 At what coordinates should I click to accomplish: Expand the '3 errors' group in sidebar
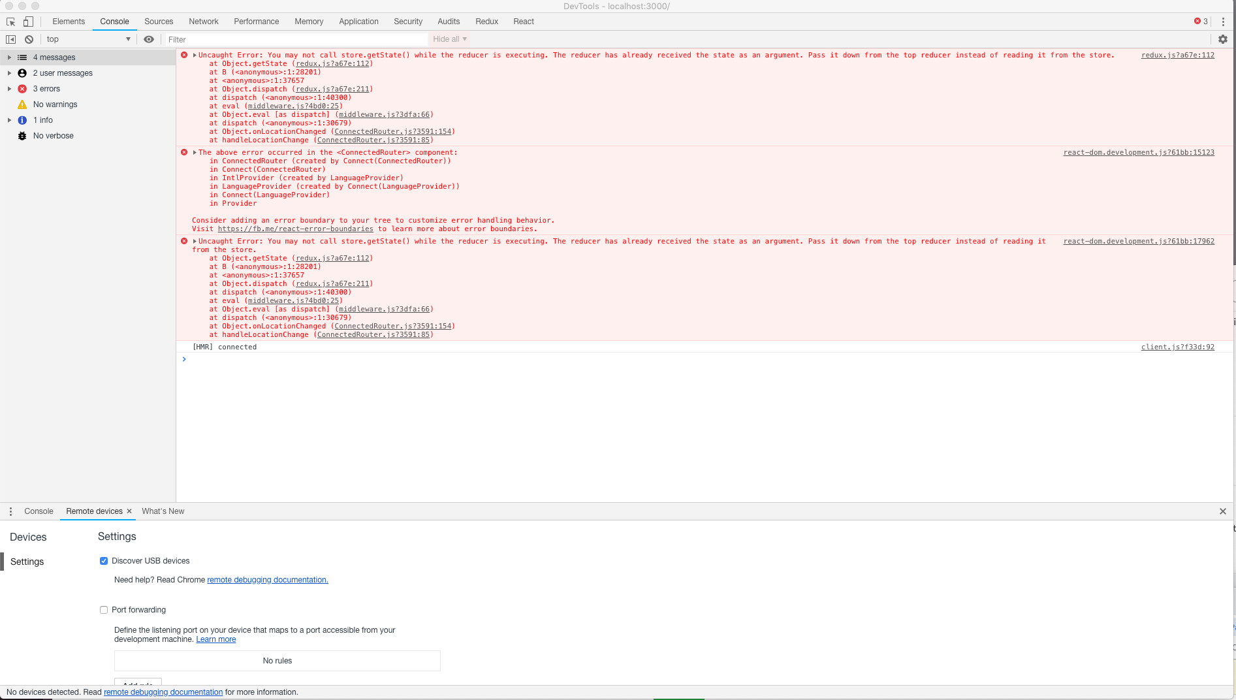pyautogui.click(x=9, y=89)
